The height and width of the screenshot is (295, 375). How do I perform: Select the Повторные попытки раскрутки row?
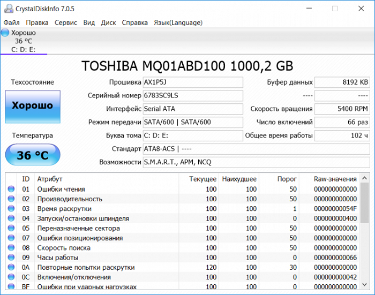(182, 267)
